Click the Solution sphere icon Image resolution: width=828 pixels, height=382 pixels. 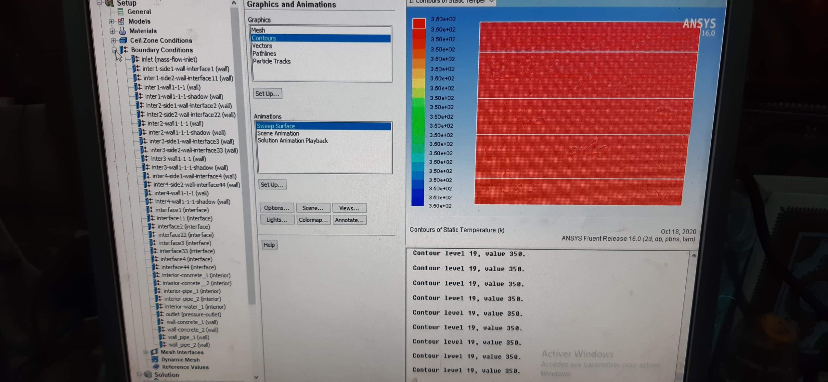(x=148, y=375)
